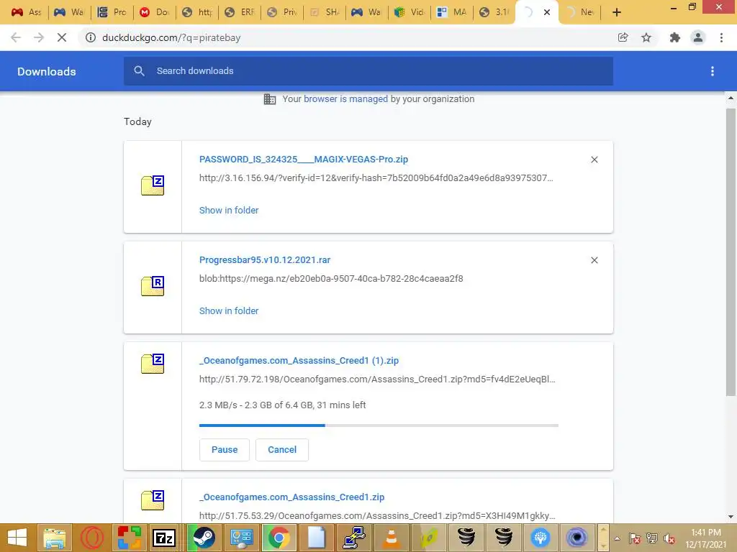Click the 3.16.156.94 source URL text
Screen dimensions: 737x552
click(x=376, y=178)
